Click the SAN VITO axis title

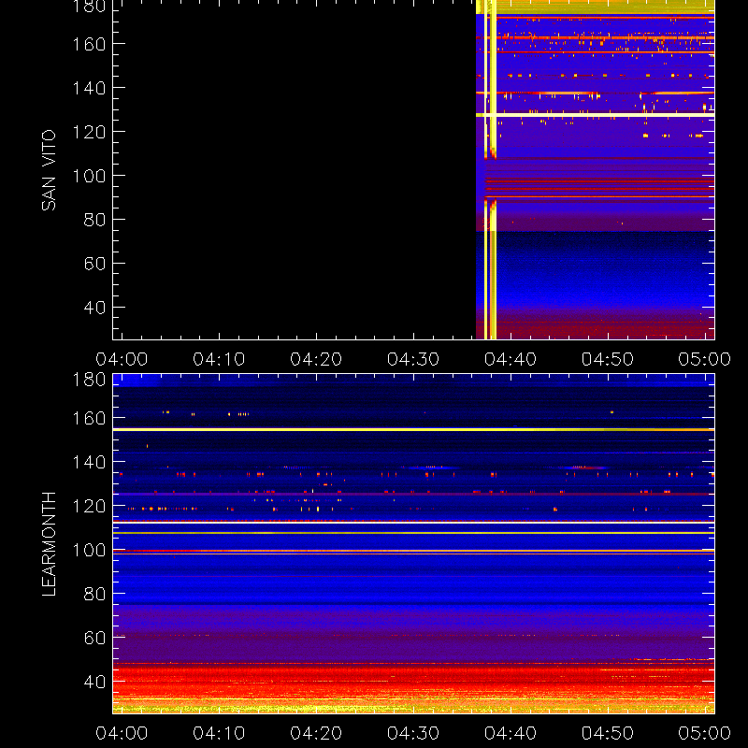coord(49,170)
